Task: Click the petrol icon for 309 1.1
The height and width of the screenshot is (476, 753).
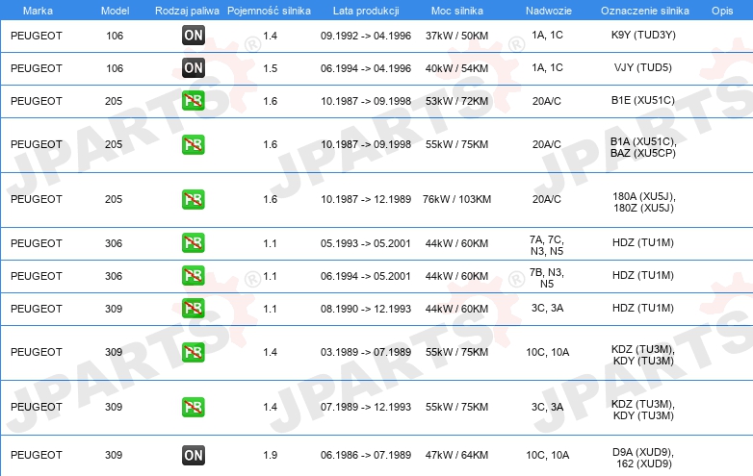Action: coord(194,308)
